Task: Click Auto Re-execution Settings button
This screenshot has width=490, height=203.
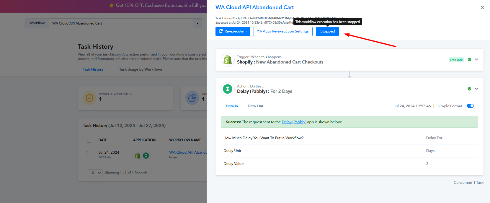Action: (283, 31)
